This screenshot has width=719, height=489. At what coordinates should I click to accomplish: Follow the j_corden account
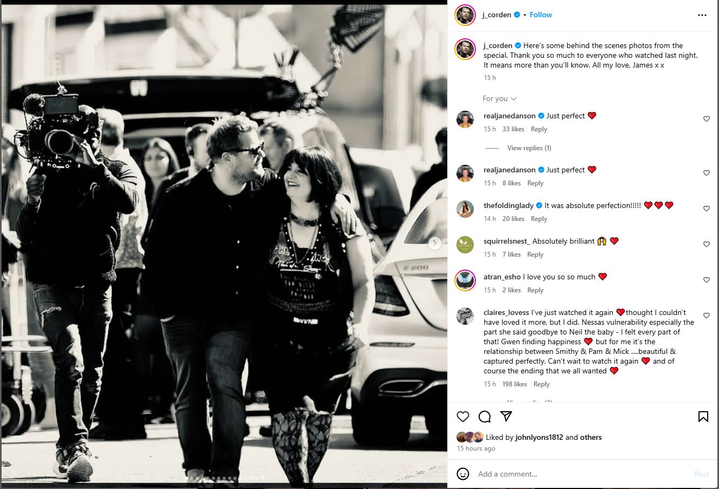541,15
